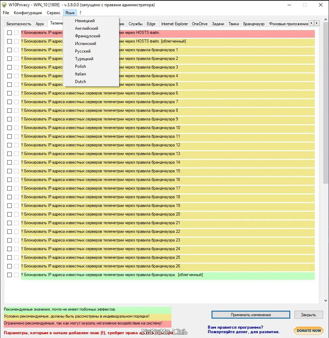Check first checkbox of green брандмауэра [облегченный] row
The height and width of the screenshot is (338, 329).
click(9, 275)
